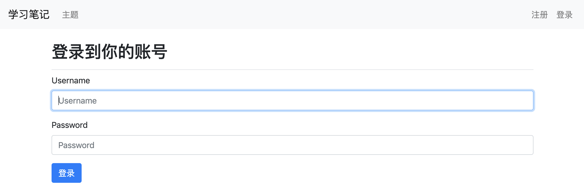Viewport: 584px width, 189px height.
Task: Click the Username field label
Action: click(x=71, y=81)
